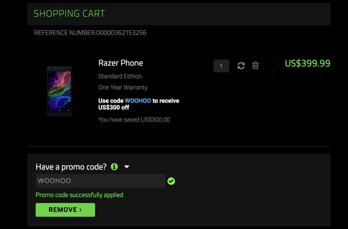348x229 pixels.
Task: Click the SHOPPING CART heading
Action: (x=69, y=14)
